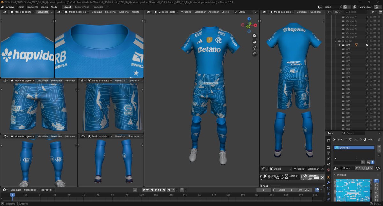
Task: Hide Camisa_3 in viewport via eye icon
Action: pyautogui.click(x=371, y=21)
